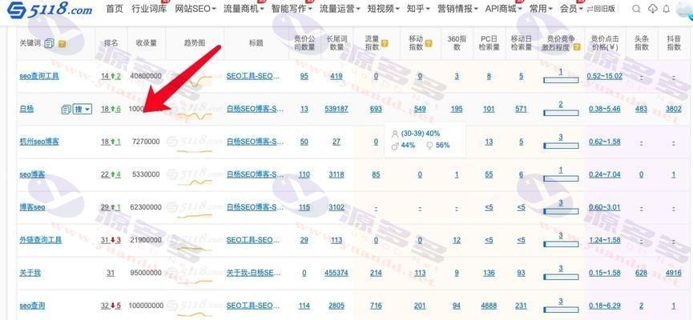
Task: Click the price range 0.18~6.29
Action: click(605, 306)
